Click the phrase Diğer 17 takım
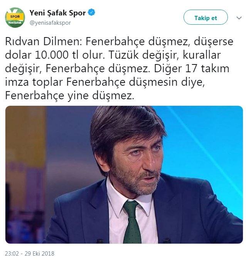The image size is (246, 261). [192, 69]
